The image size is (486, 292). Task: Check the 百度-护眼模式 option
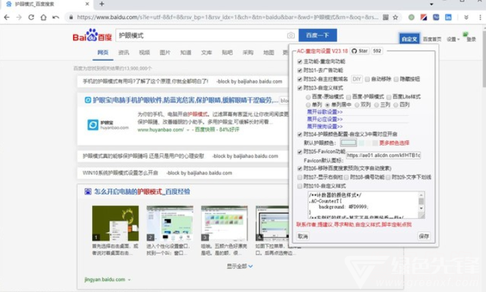coord(348,97)
